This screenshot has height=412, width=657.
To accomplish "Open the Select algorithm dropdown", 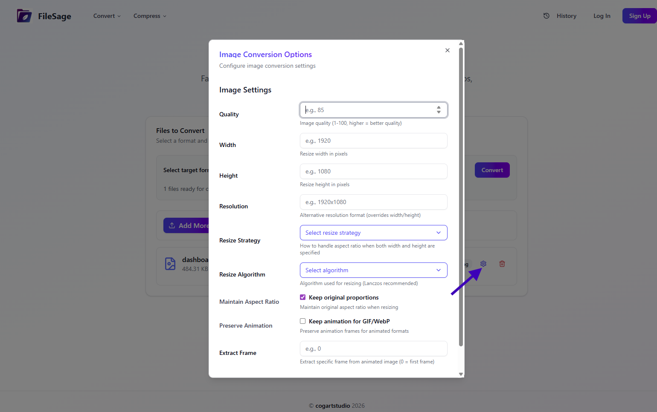I will [x=373, y=270].
